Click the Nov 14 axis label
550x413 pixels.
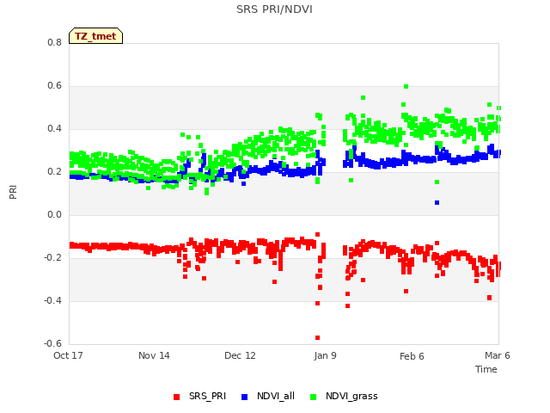click(154, 355)
